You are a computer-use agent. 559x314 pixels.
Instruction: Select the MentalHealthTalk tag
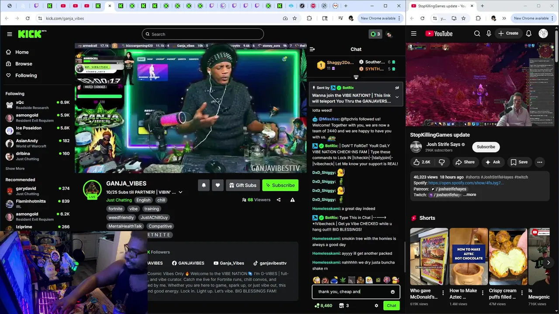pos(125,226)
